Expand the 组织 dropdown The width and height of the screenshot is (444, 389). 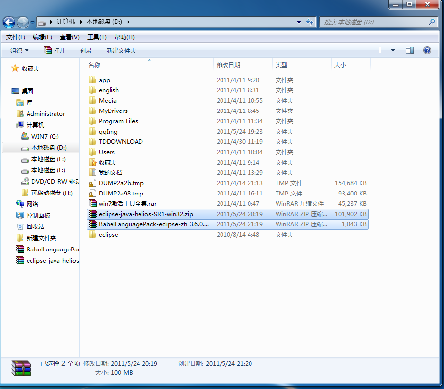click(19, 51)
